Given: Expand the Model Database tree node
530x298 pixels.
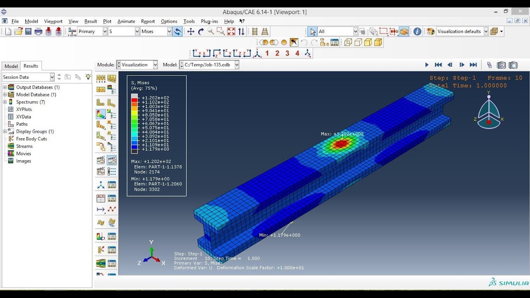Looking at the screenshot, I should point(5,95).
